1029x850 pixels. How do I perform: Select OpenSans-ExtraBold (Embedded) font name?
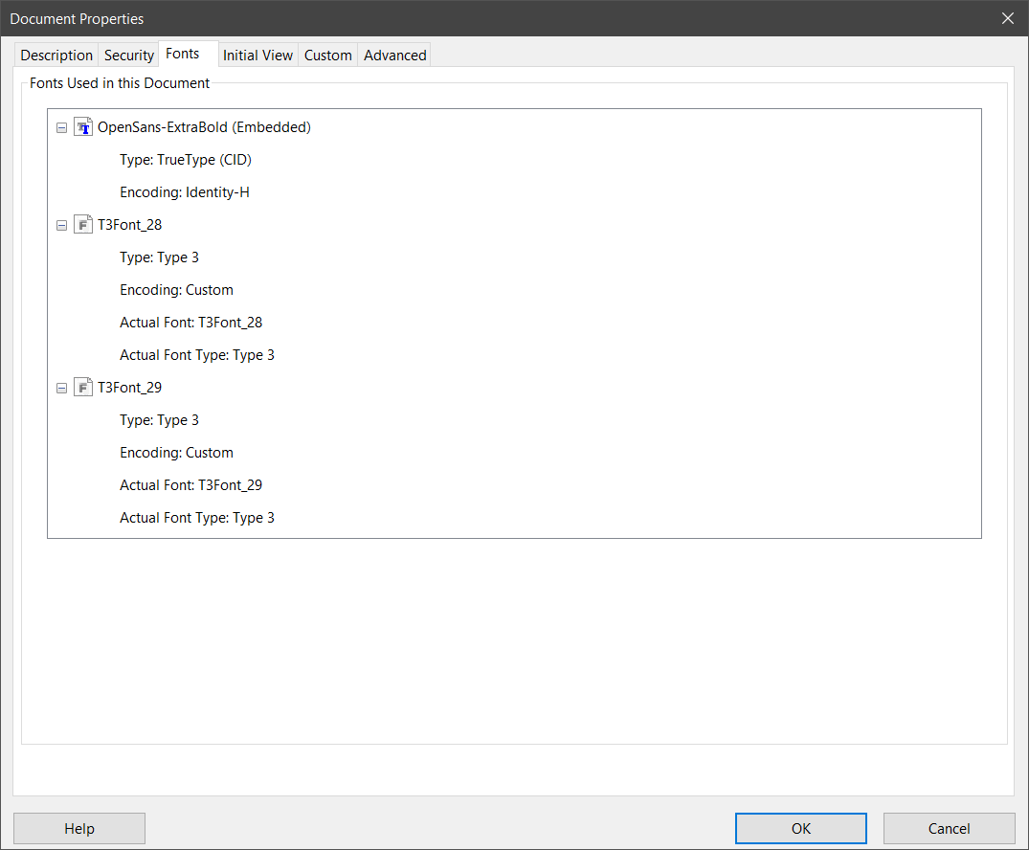point(204,127)
